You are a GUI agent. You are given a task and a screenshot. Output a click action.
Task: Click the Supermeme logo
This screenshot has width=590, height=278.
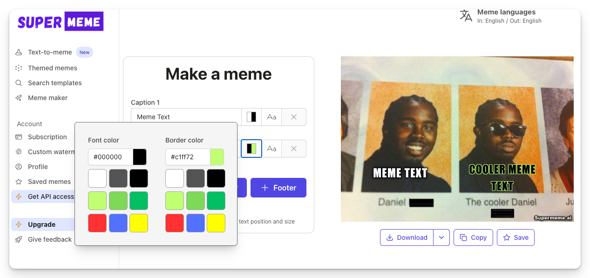(x=60, y=21)
